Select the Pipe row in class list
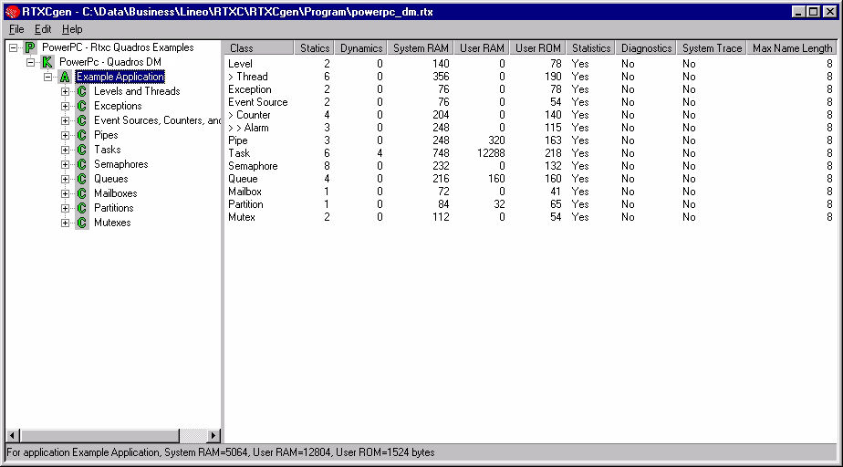The image size is (843, 467). [529, 140]
